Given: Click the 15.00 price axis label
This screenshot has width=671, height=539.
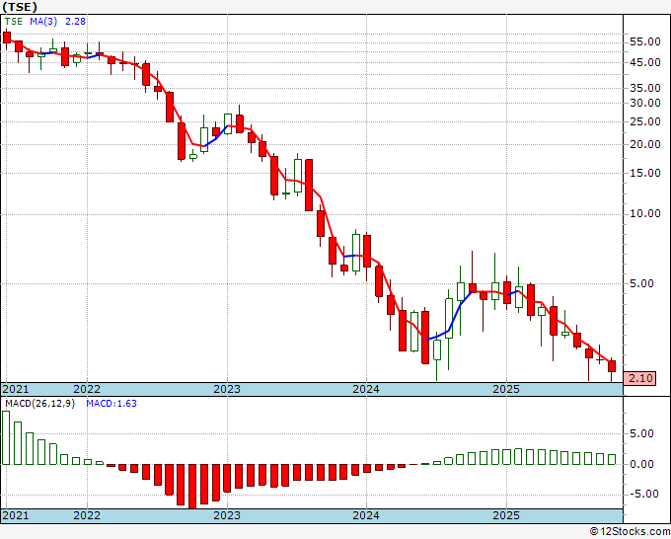Looking at the screenshot, I should (x=645, y=173).
